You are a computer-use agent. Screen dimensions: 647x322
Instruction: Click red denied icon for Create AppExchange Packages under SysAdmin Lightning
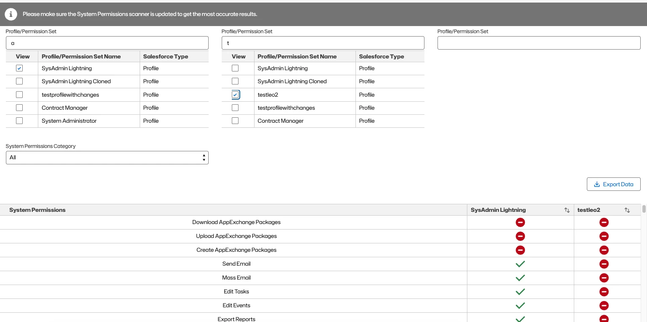520,250
